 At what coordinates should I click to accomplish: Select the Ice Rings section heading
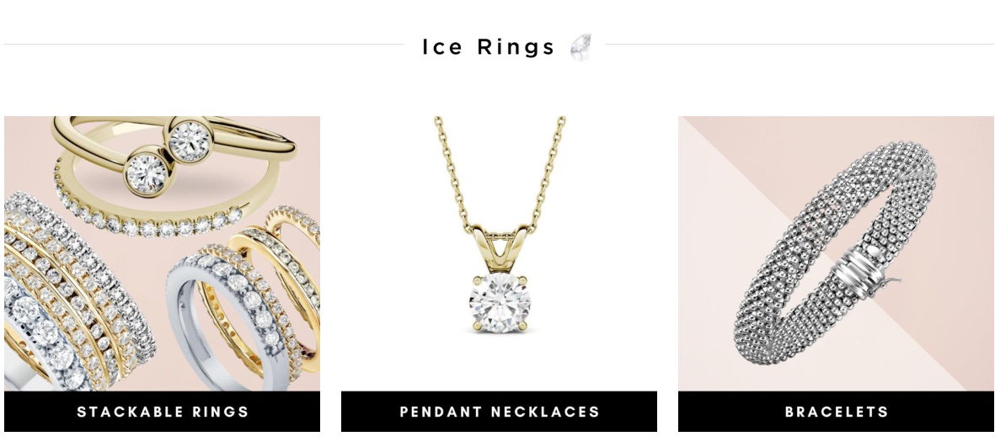[489, 47]
